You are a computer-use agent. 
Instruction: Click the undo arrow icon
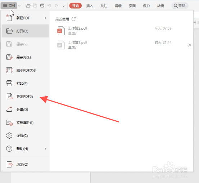(49, 6)
